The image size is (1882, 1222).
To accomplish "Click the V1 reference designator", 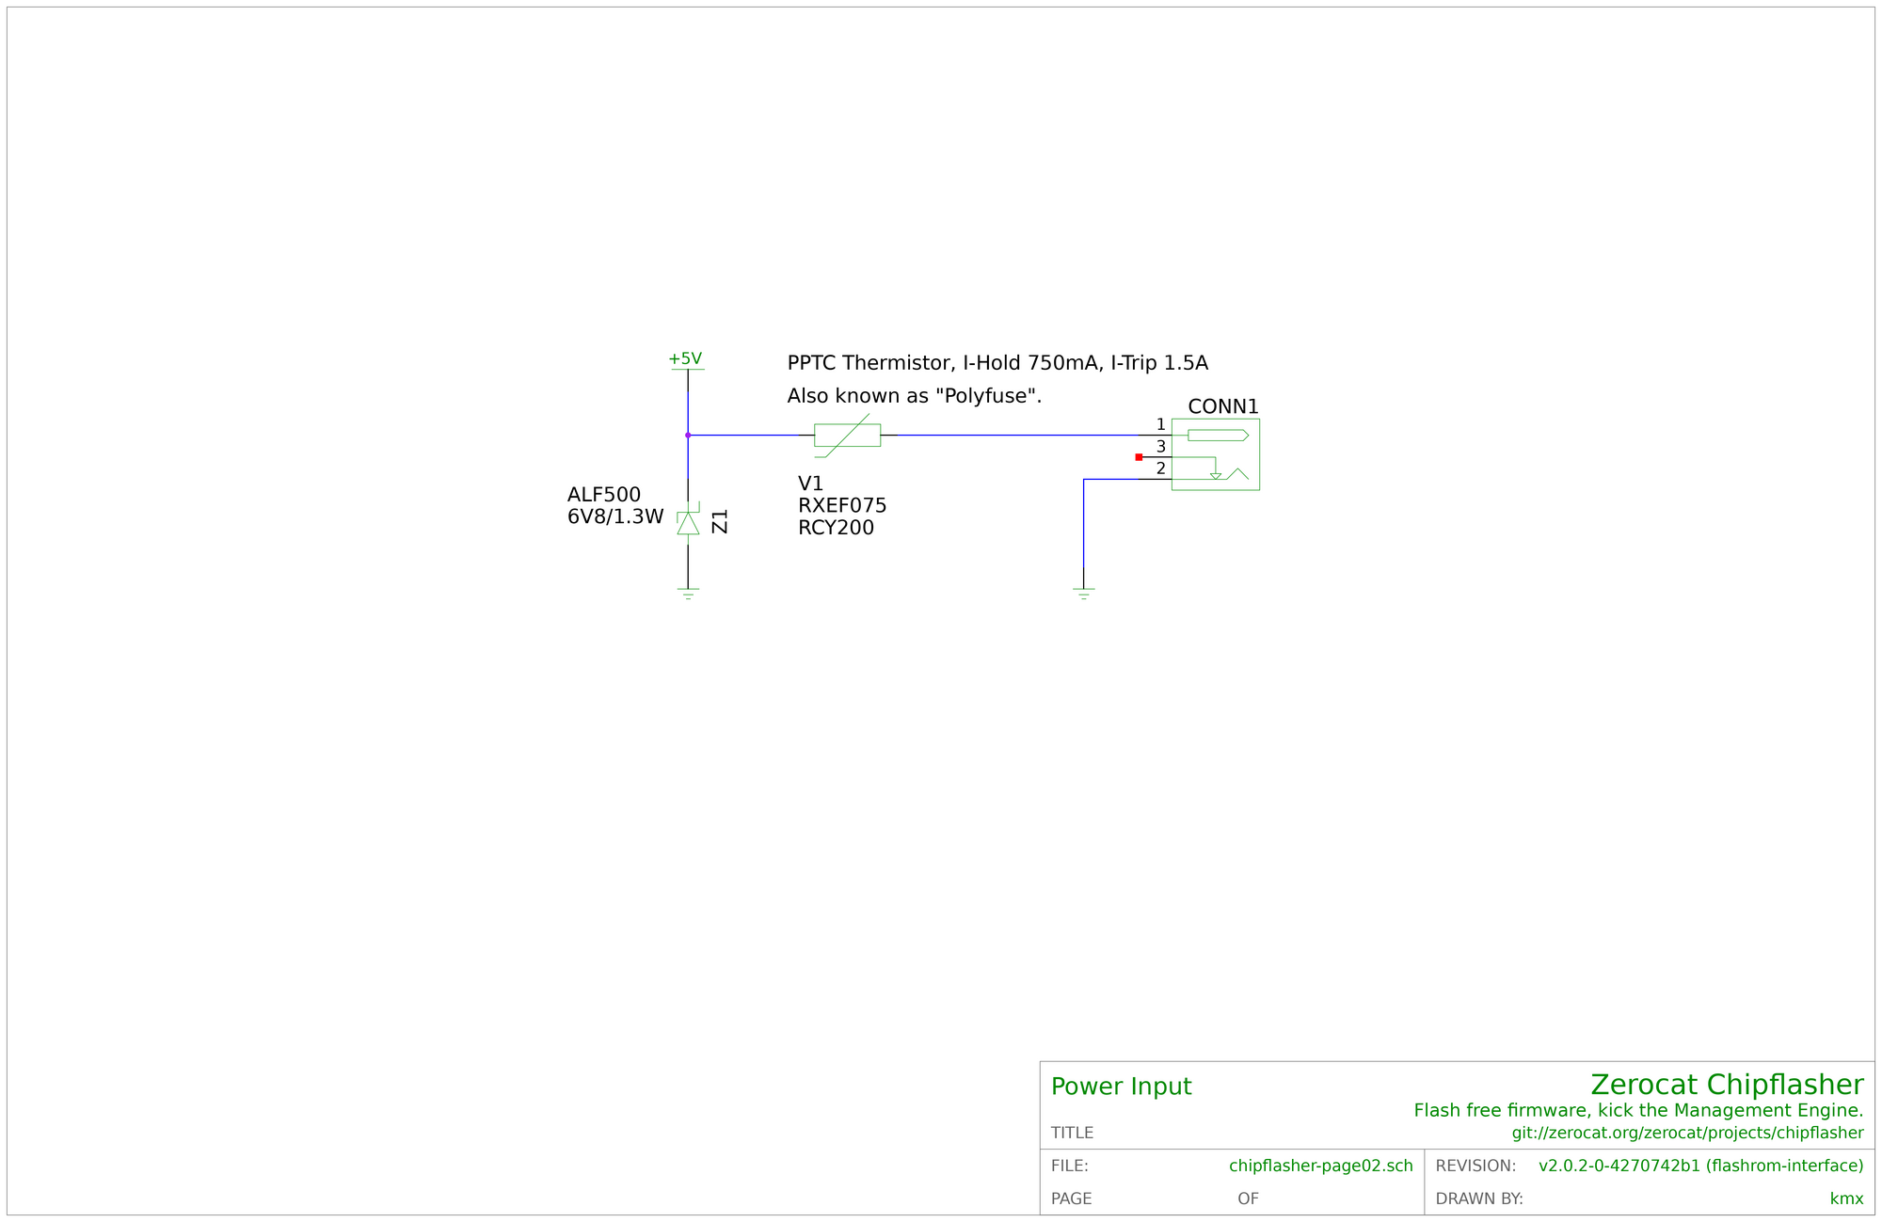I will pyautogui.click(x=810, y=484).
